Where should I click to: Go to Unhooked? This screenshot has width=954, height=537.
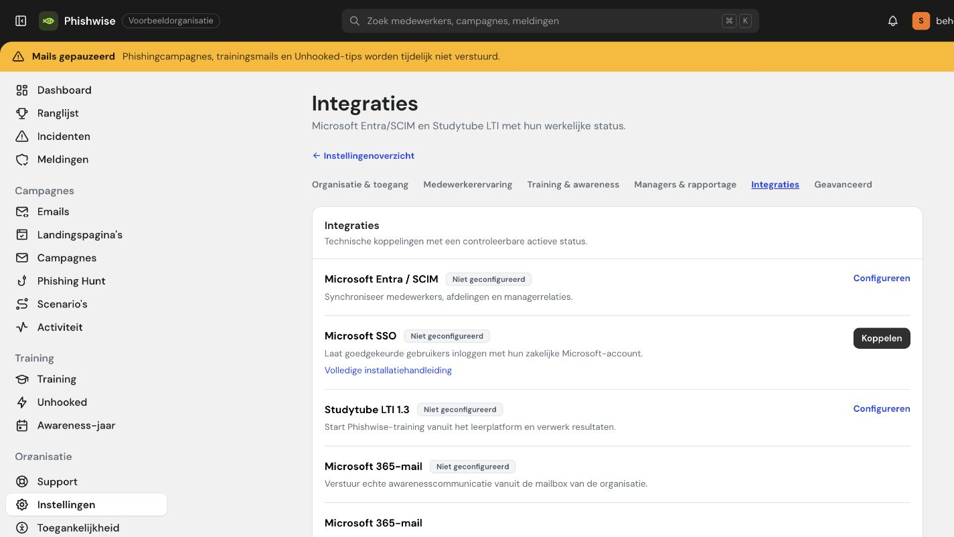[86, 402]
